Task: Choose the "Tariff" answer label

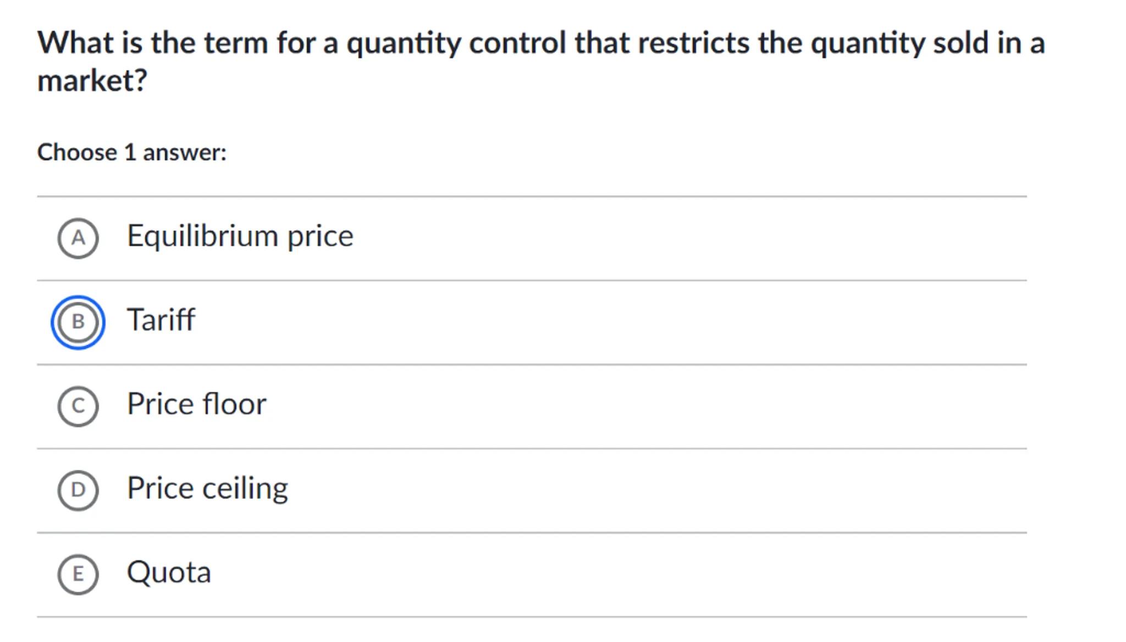Action: pos(161,320)
